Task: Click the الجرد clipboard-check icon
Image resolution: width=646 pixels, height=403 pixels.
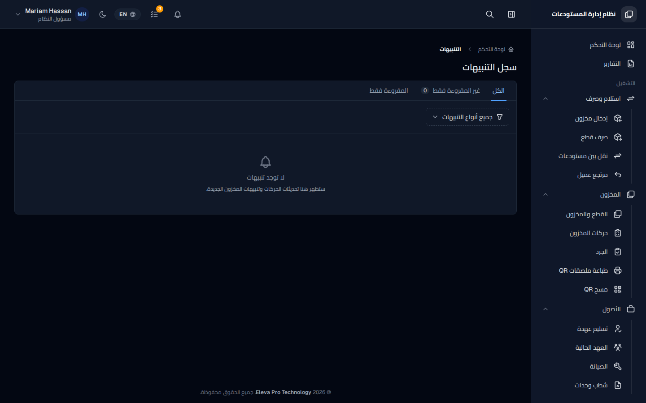Action: [618, 252]
